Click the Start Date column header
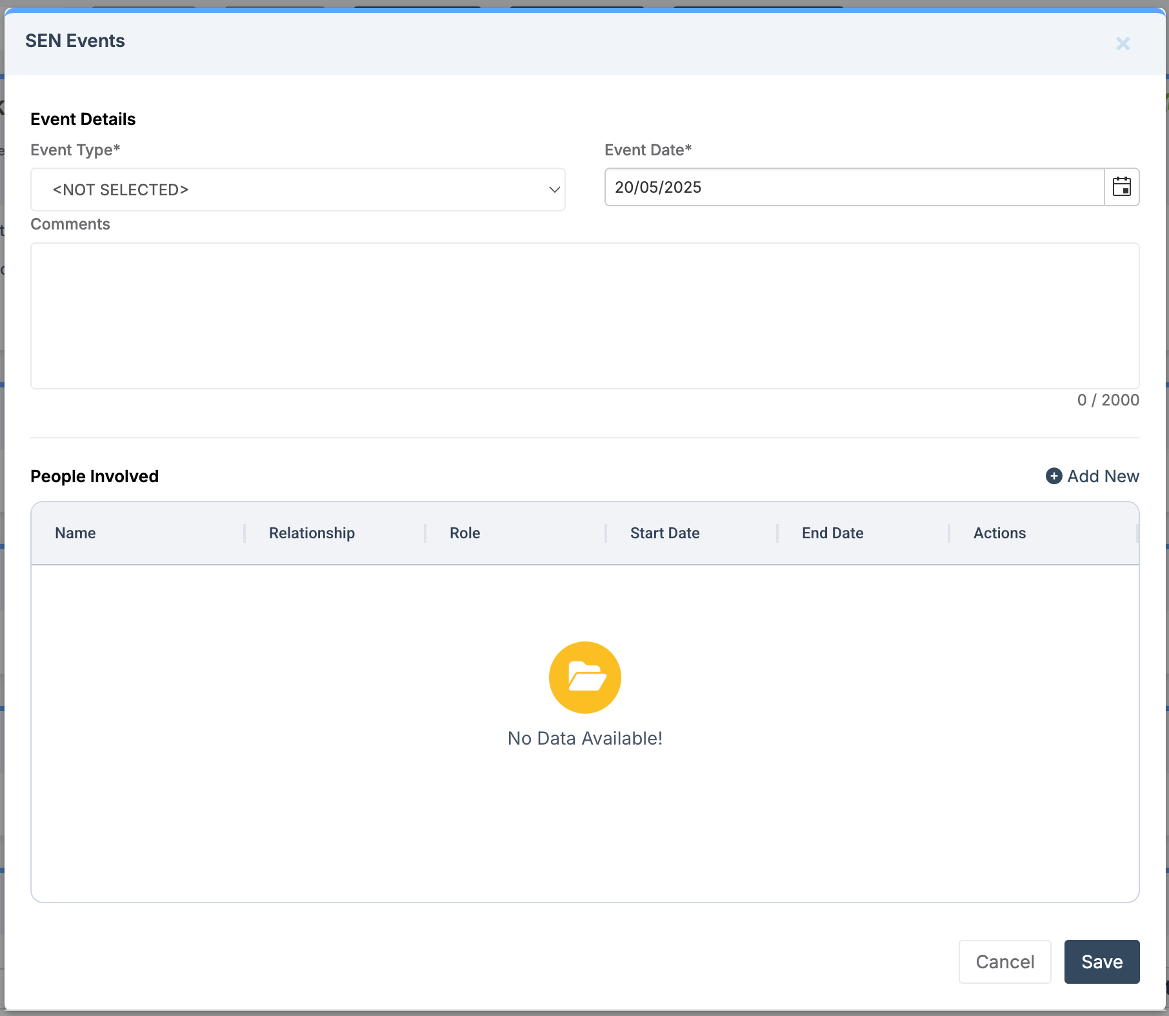 point(664,533)
